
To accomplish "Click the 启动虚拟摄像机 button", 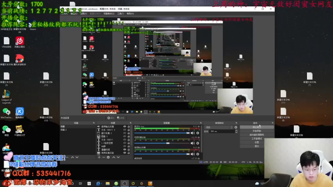I will click(x=257, y=135).
